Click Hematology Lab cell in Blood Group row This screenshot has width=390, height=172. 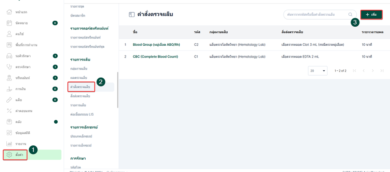click(x=237, y=45)
